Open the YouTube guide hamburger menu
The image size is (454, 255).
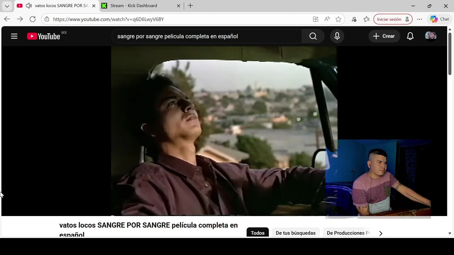(14, 36)
